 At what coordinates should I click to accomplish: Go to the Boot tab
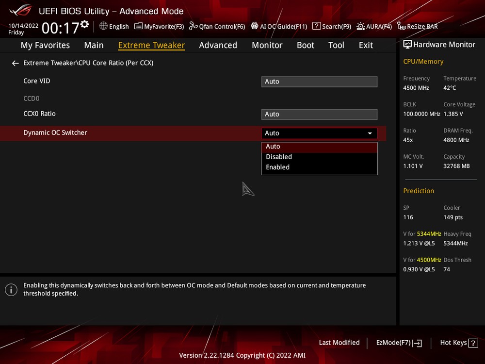tap(306, 45)
